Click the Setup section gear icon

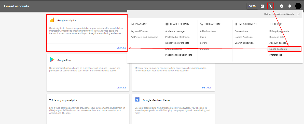[x=271, y=24]
